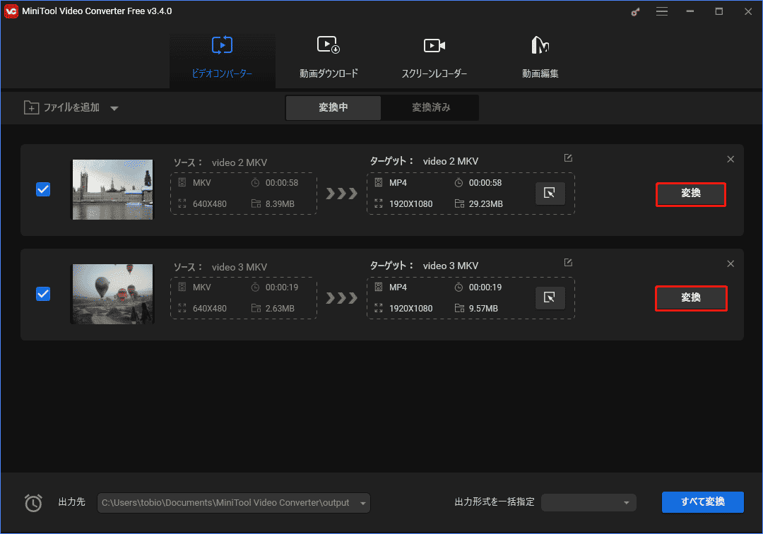
Task: Open the output format settings for video 2 MKV
Action: (550, 193)
